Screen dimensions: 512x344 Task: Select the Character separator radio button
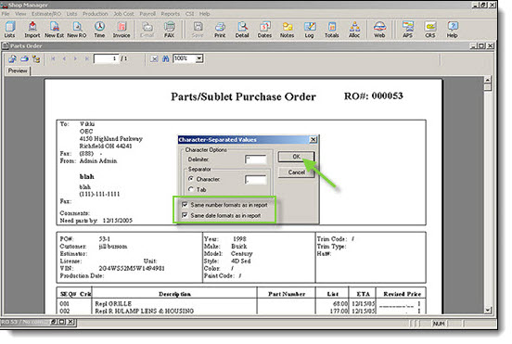(x=191, y=179)
